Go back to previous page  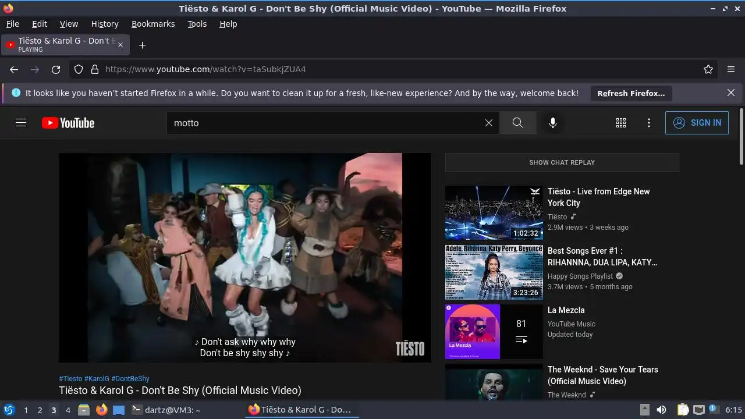pyautogui.click(x=14, y=69)
